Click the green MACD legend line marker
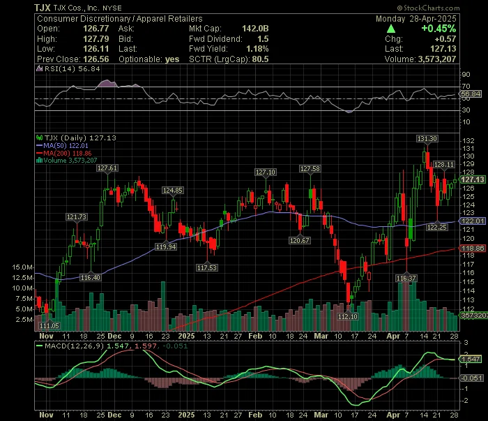This screenshot has height=421, width=488. click(39, 346)
